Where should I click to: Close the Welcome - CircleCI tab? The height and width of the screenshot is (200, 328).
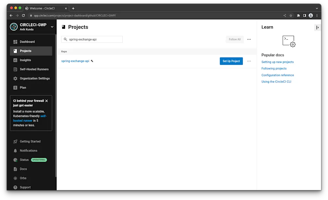(x=66, y=8)
